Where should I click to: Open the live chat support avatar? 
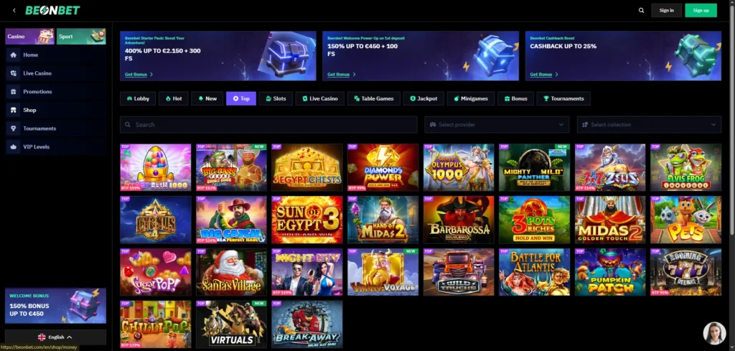point(714,333)
